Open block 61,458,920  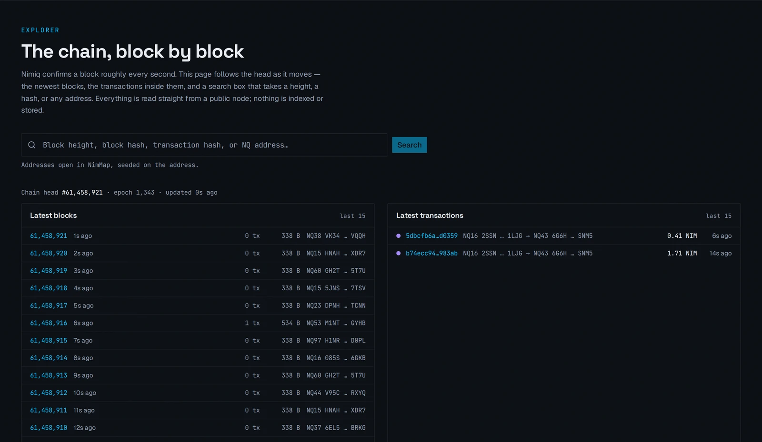pos(49,254)
